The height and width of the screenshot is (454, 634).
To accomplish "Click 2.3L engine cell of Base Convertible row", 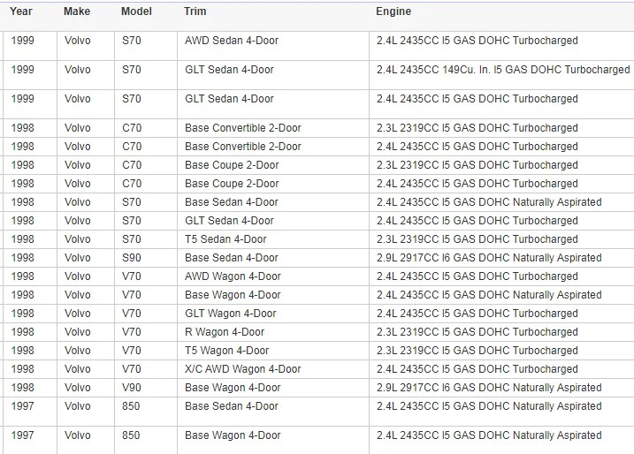I will coord(477,128).
